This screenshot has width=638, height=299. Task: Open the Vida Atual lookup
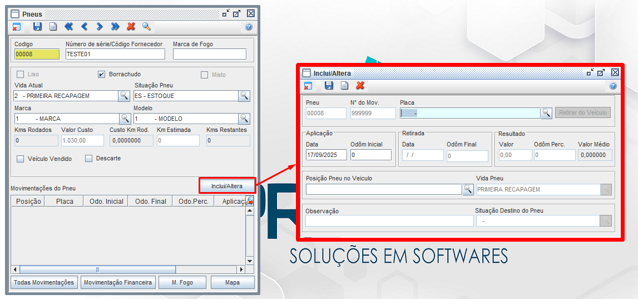point(124,96)
